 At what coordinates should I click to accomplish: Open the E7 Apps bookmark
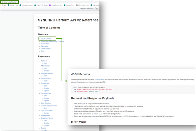pyautogui.click(x=3, y=5)
